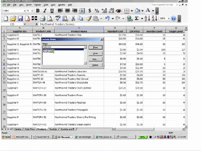Click the dialog's Close button
This screenshot has height=151, width=201.
95,53
